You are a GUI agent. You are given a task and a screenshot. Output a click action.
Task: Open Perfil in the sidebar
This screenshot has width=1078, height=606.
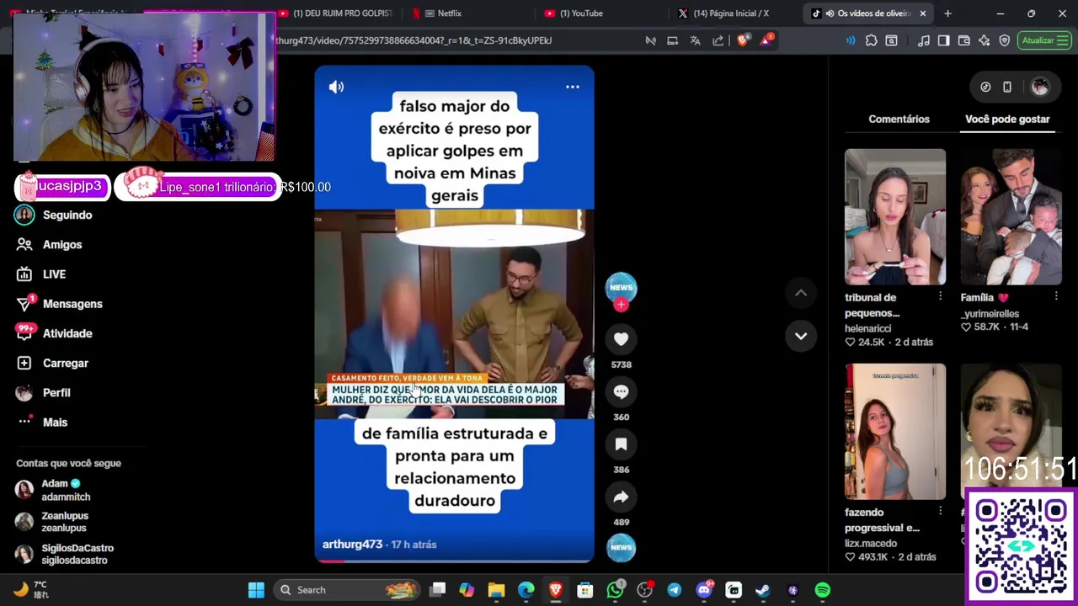(x=56, y=392)
